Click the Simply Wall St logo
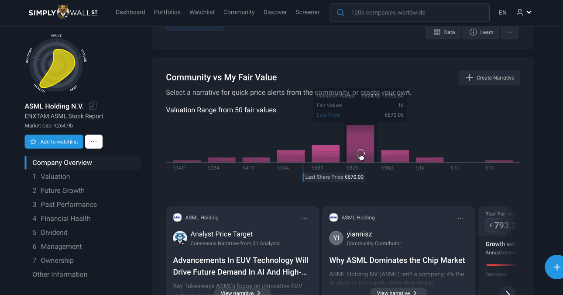Screen dimensions: 563x295 pos(63,12)
